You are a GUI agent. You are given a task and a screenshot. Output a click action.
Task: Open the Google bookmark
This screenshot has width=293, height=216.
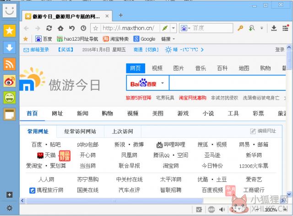tap(145, 39)
